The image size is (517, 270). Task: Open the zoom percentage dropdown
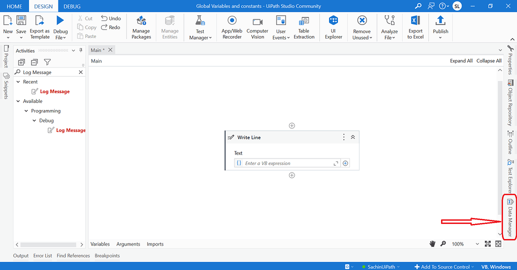pyautogui.click(x=477, y=244)
